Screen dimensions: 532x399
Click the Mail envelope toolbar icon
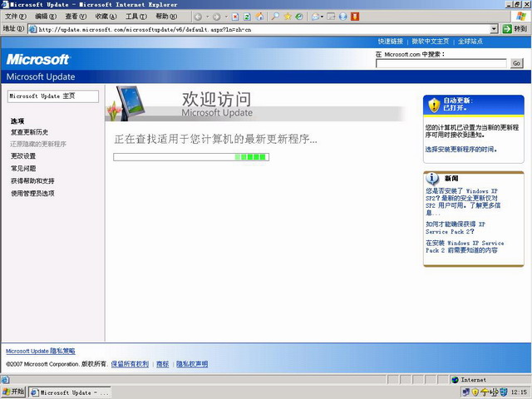[315, 17]
